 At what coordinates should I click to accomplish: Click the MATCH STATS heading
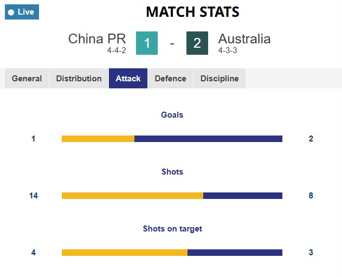[x=192, y=12]
